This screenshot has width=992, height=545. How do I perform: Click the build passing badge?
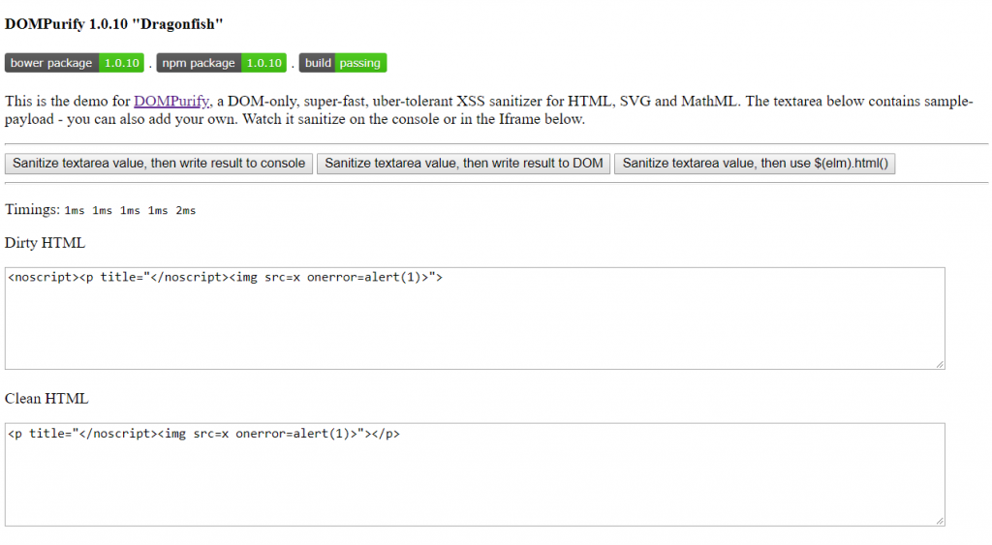pyautogui.click(x=343, y=63)
